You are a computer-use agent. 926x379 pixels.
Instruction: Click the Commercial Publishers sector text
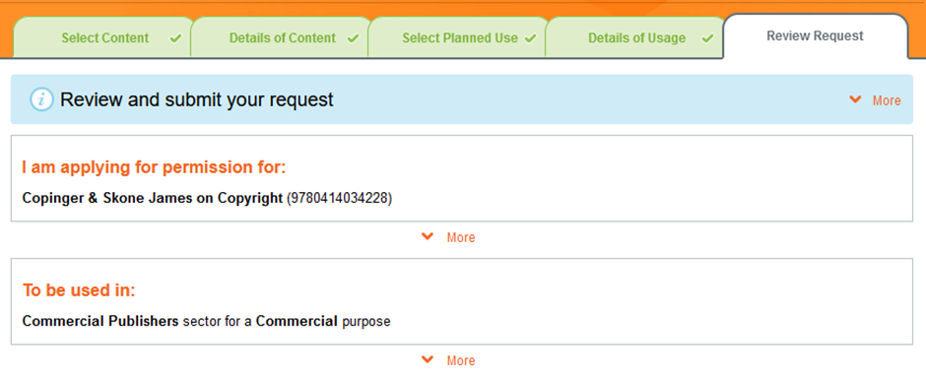[120, 322]
